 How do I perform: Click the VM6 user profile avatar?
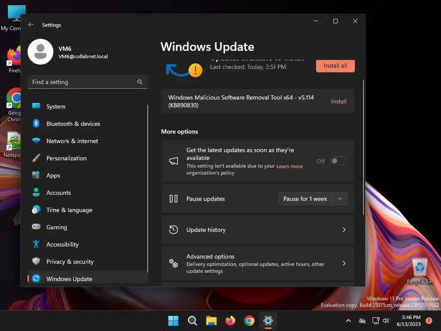tap(40, 52)
